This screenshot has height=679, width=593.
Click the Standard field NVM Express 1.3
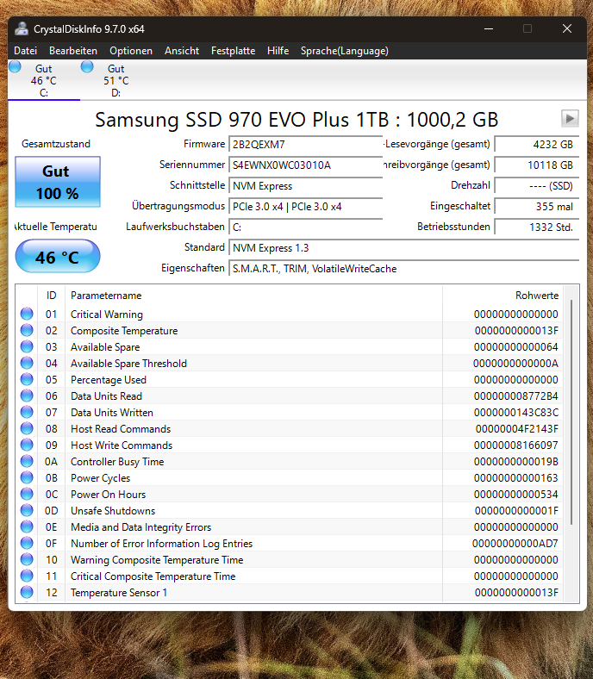(x=403, y=247)
